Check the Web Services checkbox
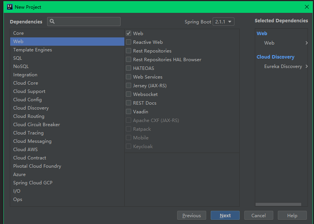 (x=129, y=77)
